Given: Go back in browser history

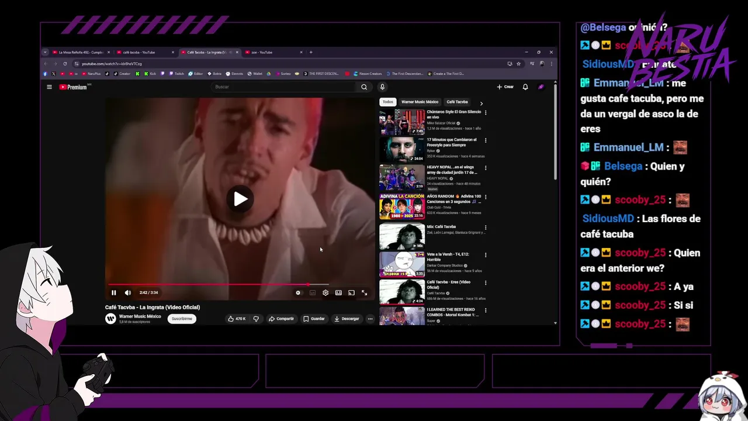Looking at the screenshot, I should coord(46,63).
